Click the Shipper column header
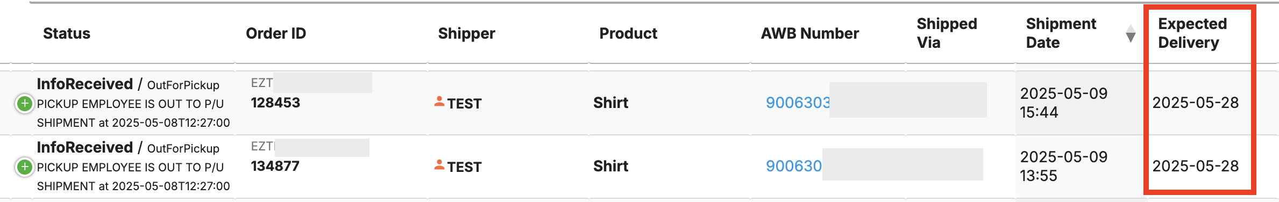This screenshot has height=202, width=1279. pyautogui.click(x=466, y=33)
